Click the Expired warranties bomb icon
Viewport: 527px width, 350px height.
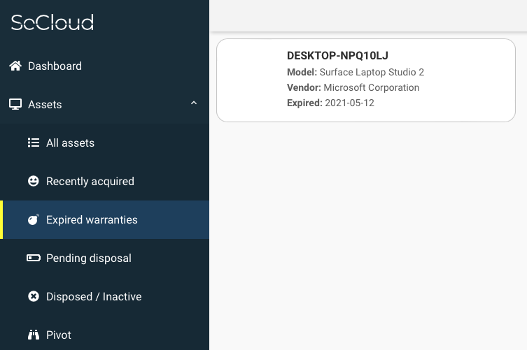[x=34, y=220]
